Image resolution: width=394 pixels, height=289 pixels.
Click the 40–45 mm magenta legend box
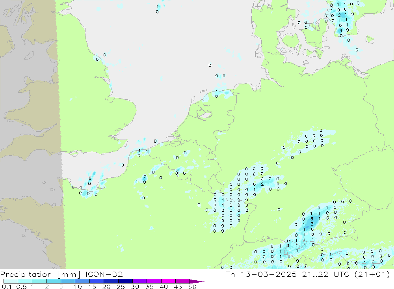click(168, 281)
